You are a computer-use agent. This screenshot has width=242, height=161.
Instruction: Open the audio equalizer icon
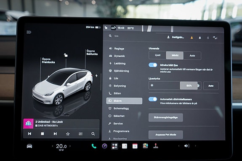[80, 134]
